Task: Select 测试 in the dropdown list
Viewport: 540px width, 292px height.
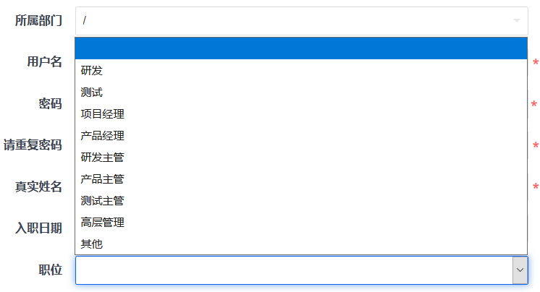Action: coord(92,93)
